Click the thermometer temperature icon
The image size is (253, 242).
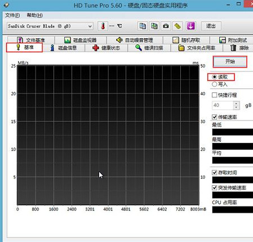(103, 26)
